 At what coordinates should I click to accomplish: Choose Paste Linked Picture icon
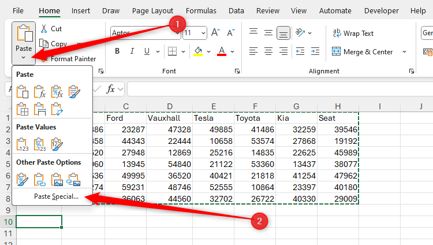pos(74,180)
